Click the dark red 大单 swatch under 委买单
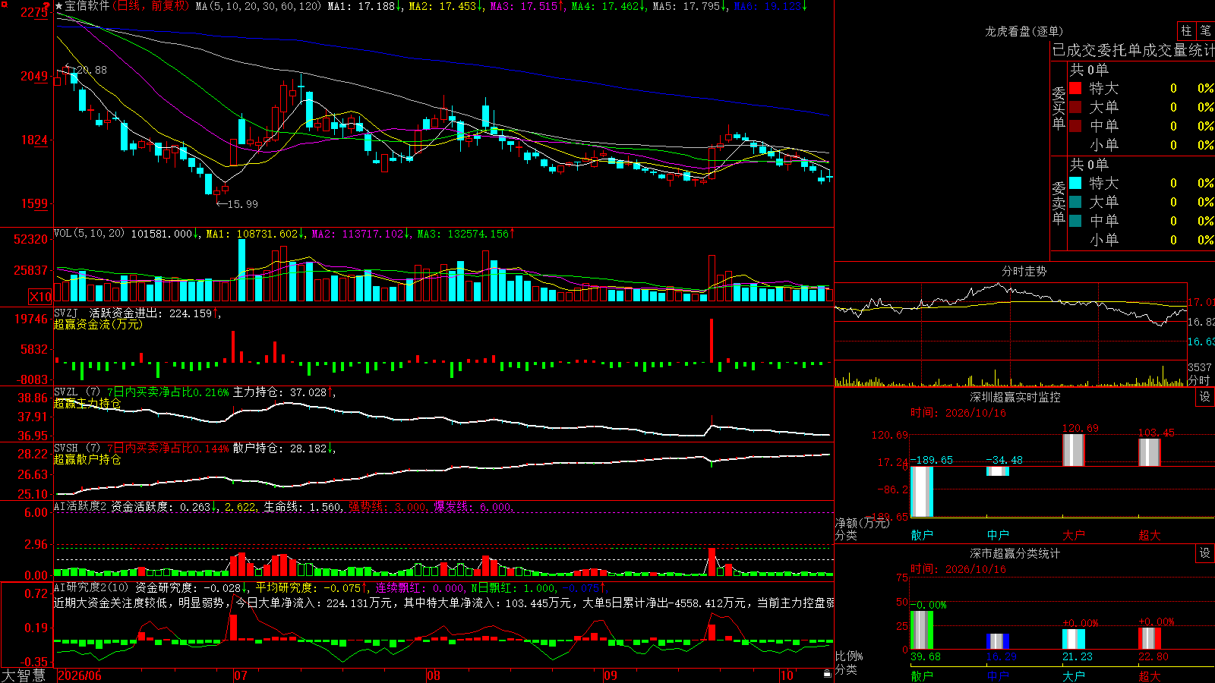The image size is (1215, 683). [1075, 107]
